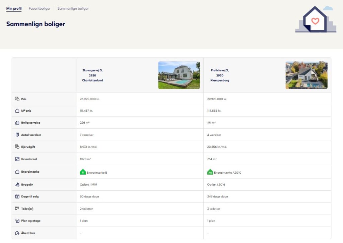Click the Antal værelser door icon
The image size is (343, 243).
tap(17, 135)
